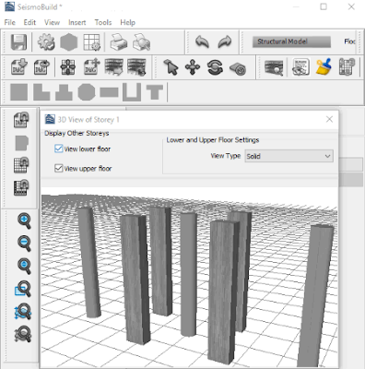The height and width of the screenshot is (369, 365).
Task: Insert a rectangular column section
Action: coord(19,92)
